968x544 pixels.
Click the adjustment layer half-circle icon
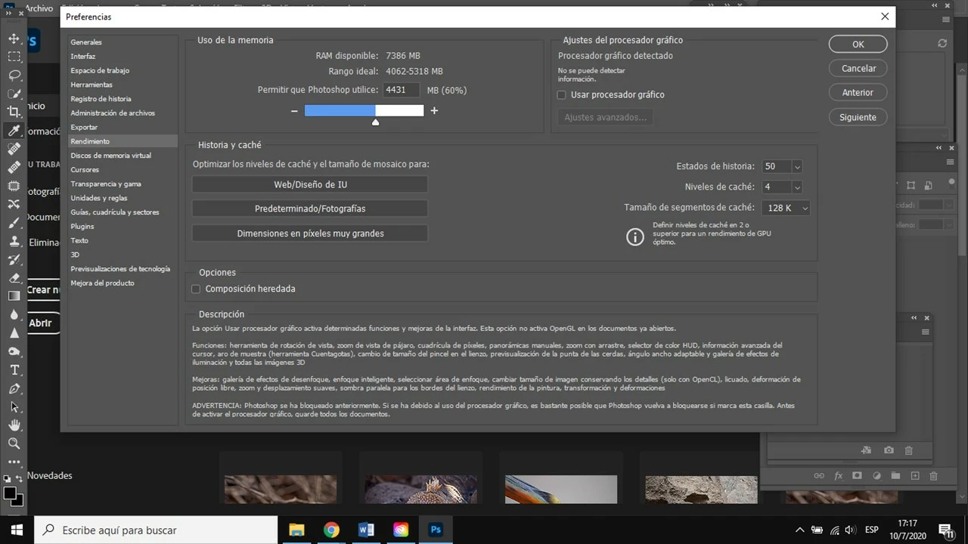876,476
